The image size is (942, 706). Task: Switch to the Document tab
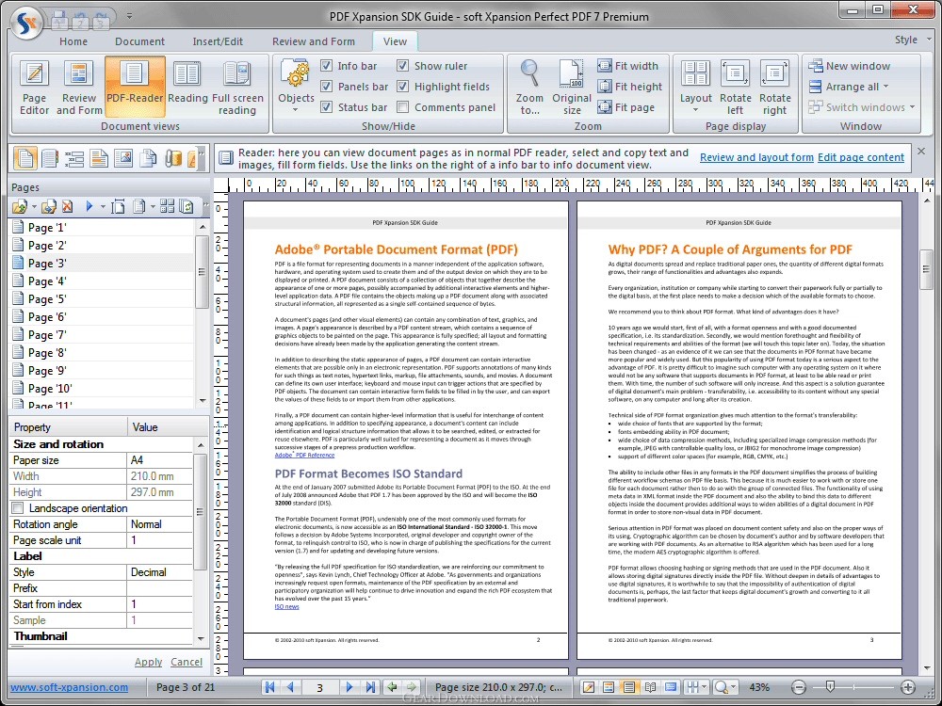[139, 41]
